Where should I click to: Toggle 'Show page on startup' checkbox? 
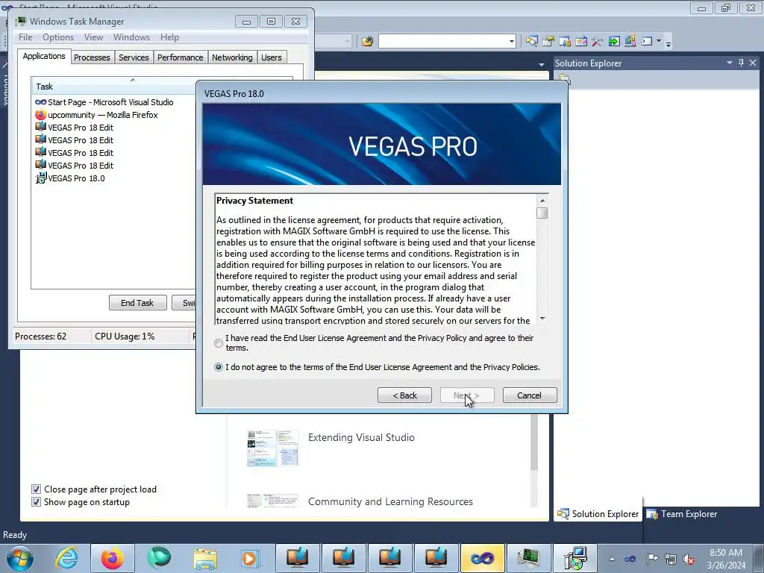pos(36,502)
